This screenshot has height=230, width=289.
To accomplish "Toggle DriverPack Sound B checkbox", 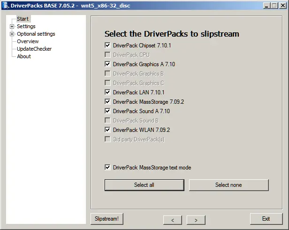I will pyautogui.click(x=107, y=121).
